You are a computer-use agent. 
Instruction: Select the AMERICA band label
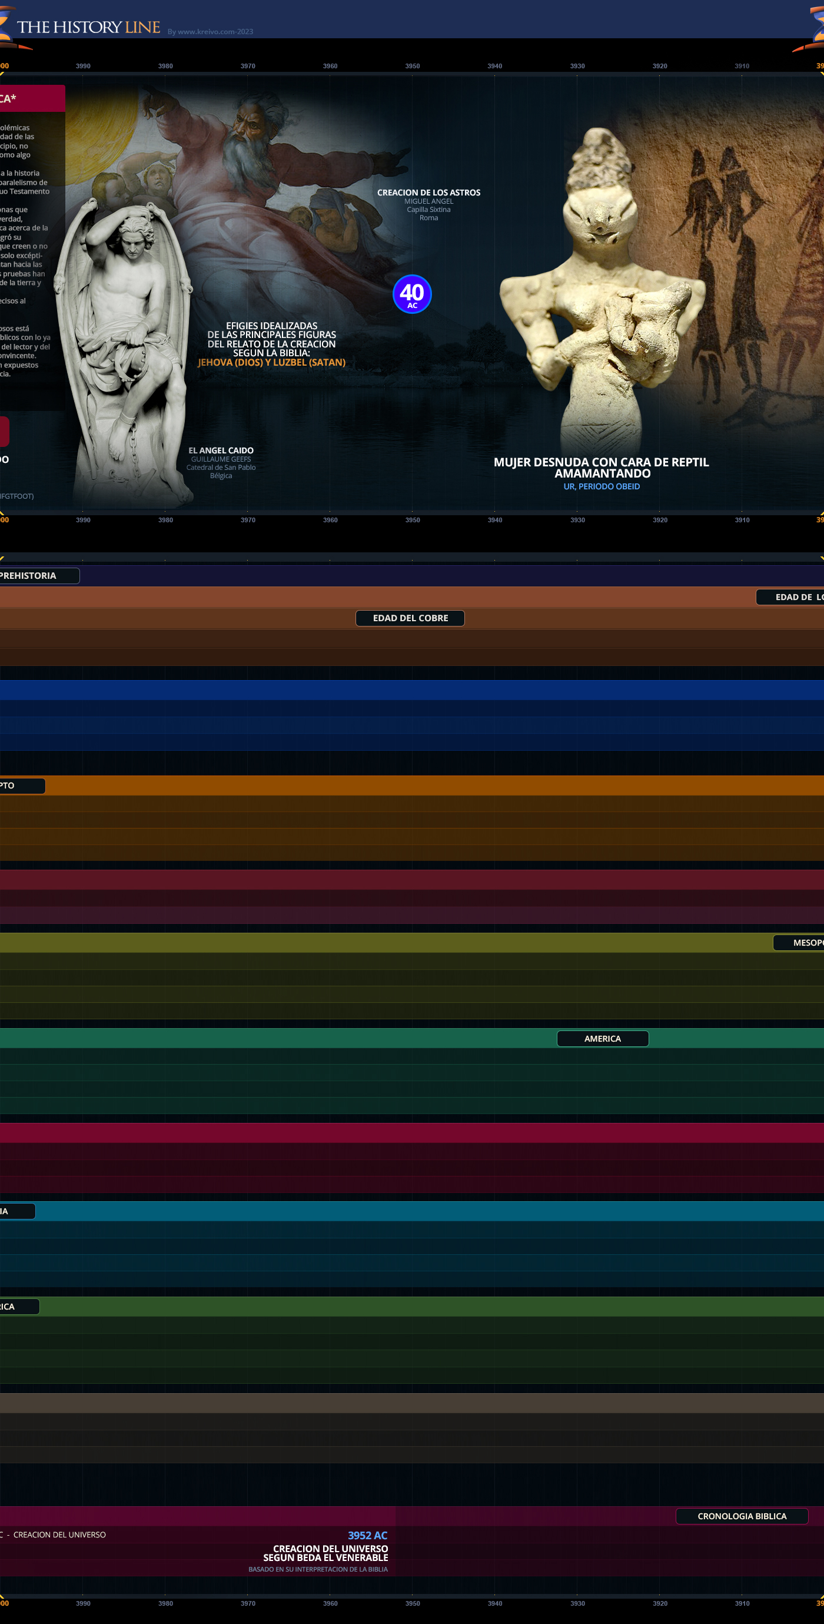[602, 1038]
